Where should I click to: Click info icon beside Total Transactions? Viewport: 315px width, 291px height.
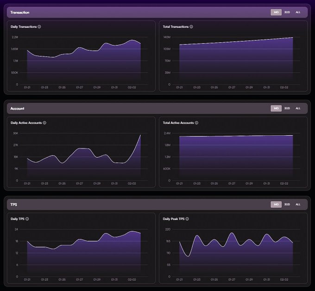[191, 27]
